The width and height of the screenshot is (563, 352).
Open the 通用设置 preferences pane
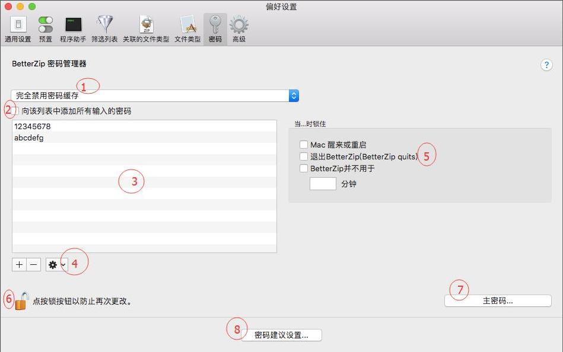(x=18, y=28)
